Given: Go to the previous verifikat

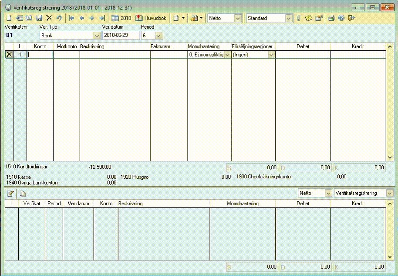Looking at the screenshot, I should [82, 18].
